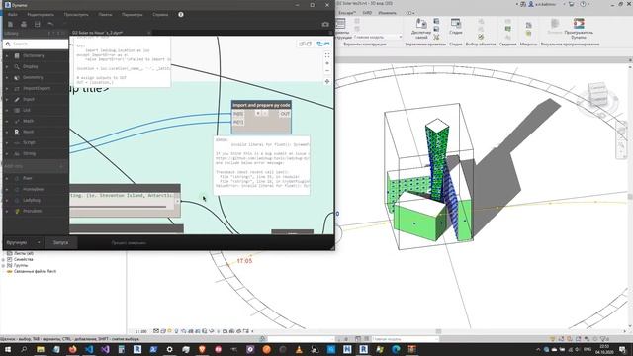Click the Visual Studio Code taskbar icon
Image resolution: width=633 pixels, height=356 pixels.
89,349
